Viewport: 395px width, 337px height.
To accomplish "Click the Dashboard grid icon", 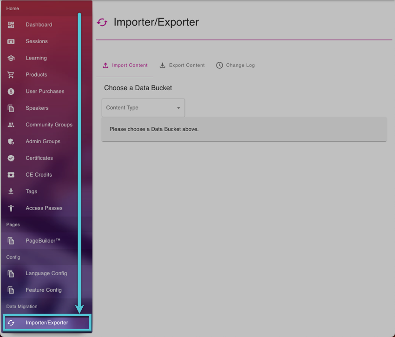I will pos(11,25).
